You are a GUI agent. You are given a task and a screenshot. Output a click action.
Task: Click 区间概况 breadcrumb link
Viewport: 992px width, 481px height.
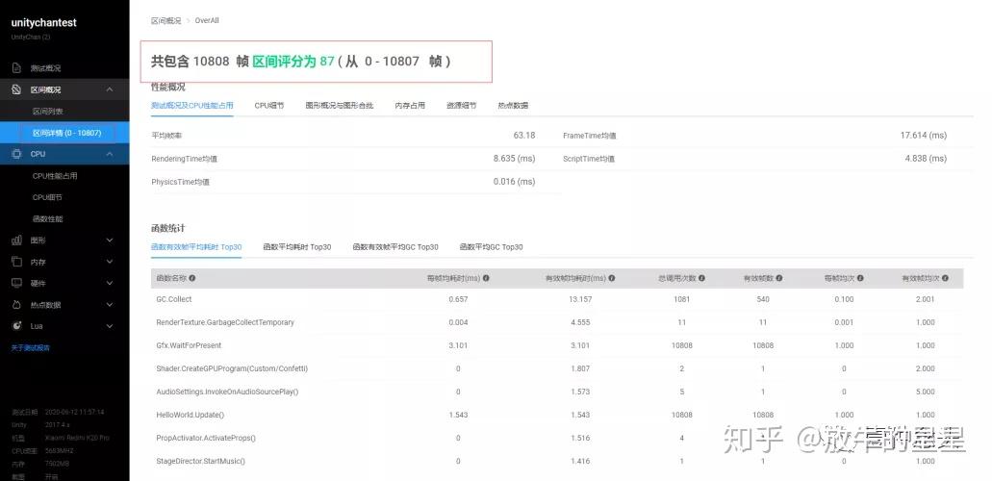point(165,21)
